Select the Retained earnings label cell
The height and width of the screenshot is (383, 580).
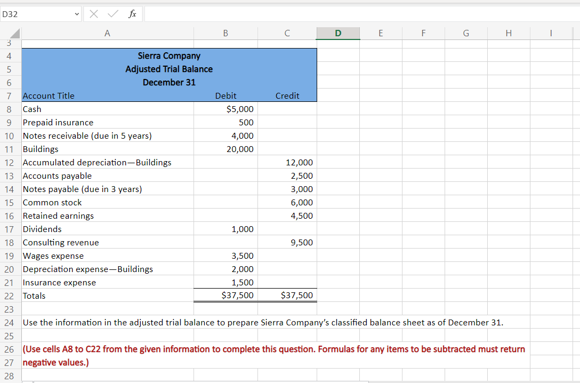(108, 216)
